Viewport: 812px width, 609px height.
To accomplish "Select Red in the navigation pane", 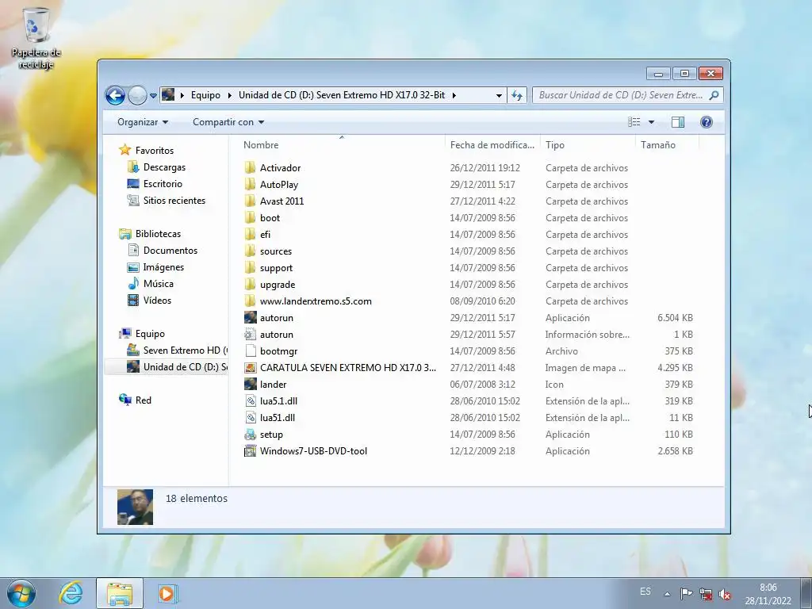I will tap(143, 400).
